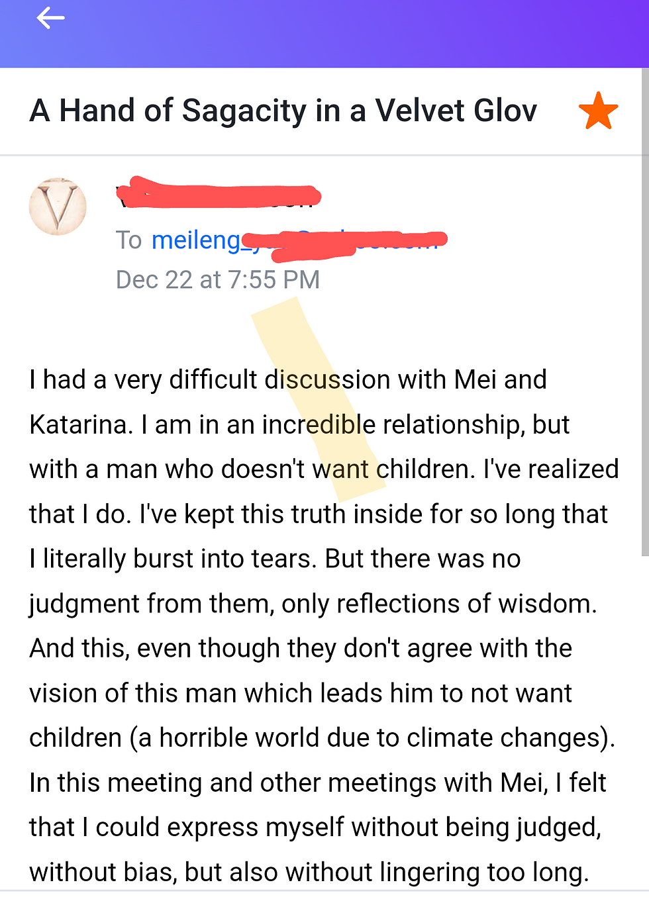649x901 pixels.
Task: Click the "To" label before recipient
Action: click(128, 240)
